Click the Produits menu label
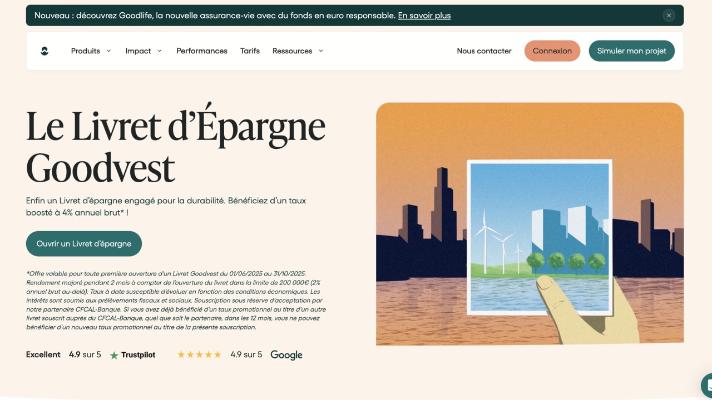 (x=85, y=51)
